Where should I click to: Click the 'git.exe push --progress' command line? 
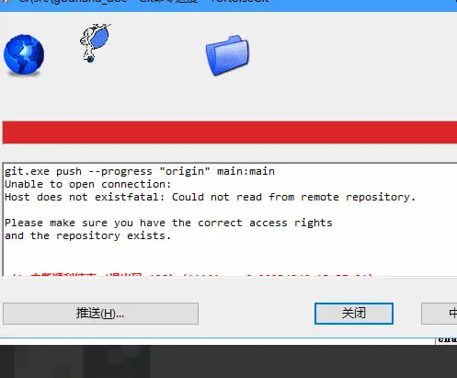(140, 171)
